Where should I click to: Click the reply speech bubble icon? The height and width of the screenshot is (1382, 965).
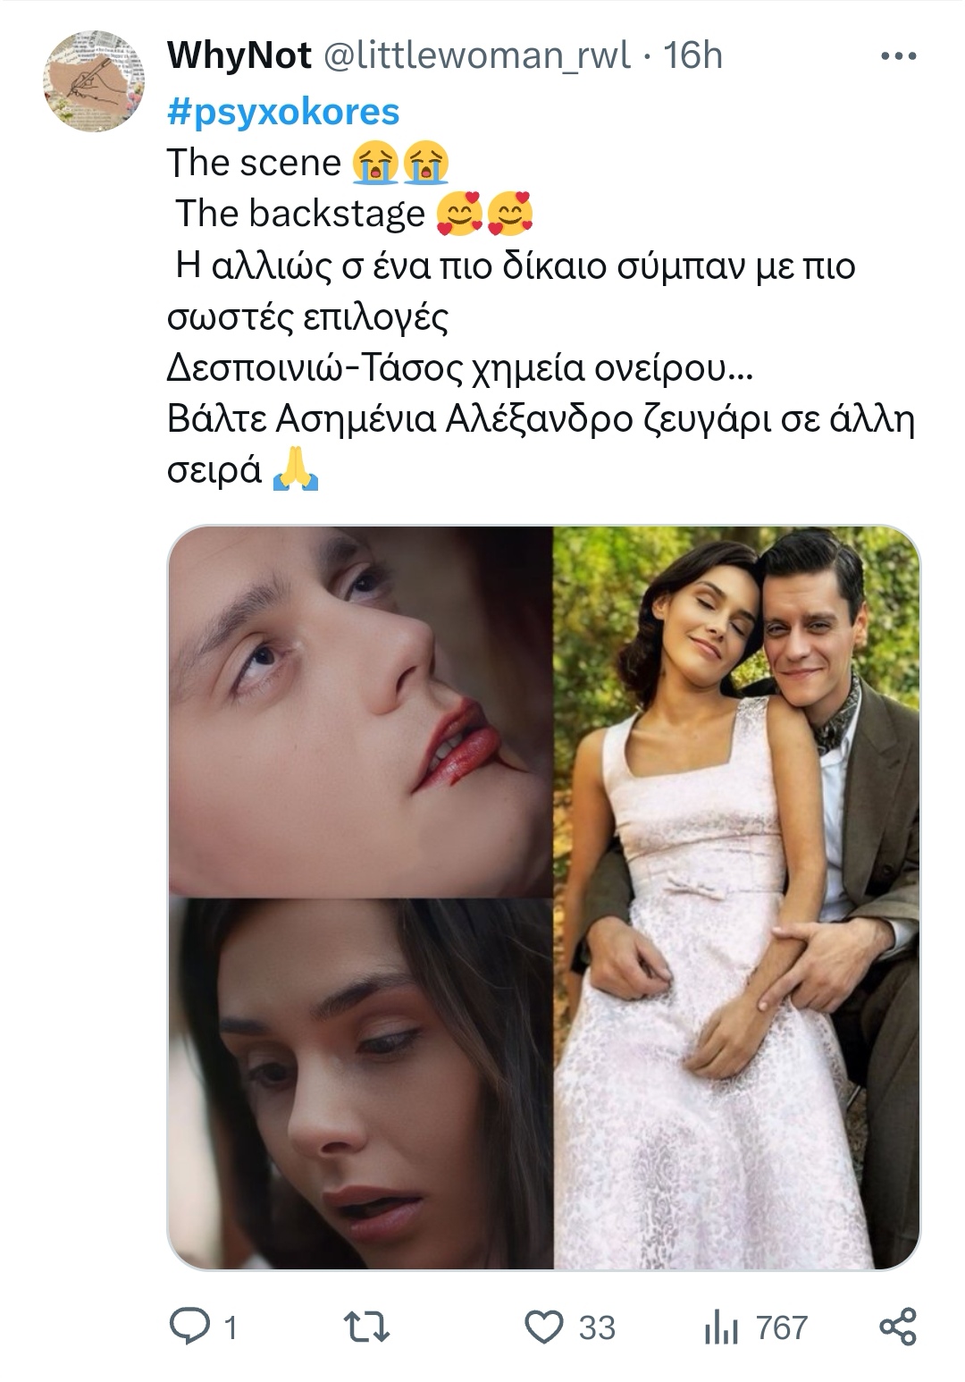pyautogui.click(x=189, y=1327)
